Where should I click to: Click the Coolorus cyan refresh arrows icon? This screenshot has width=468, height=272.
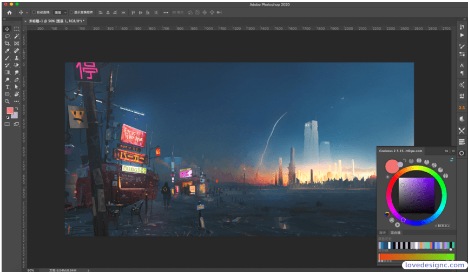[x=452, y=160]
